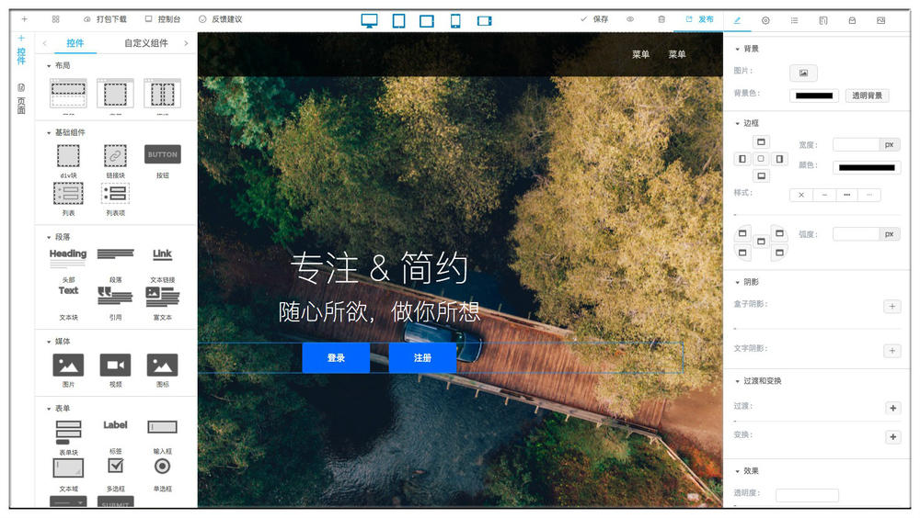Open the 控制台 console
Viewport: 920px width, 518px height.
[163, 19]
